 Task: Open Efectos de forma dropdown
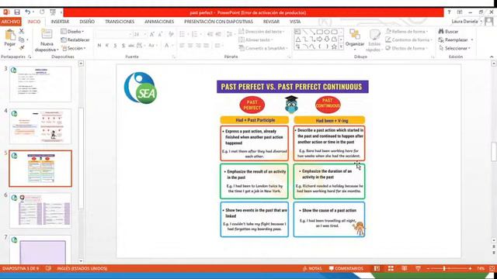pos(407,48)
